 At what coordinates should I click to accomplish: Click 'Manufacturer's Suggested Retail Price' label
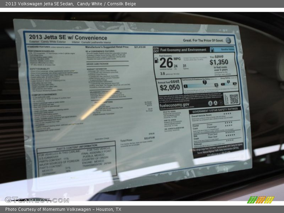pos(107,47)
